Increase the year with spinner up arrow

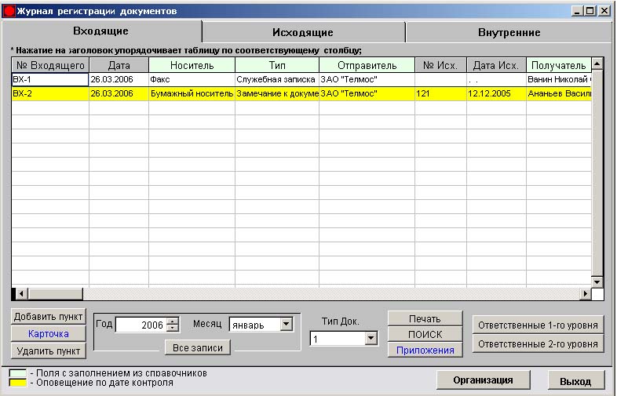[173, 321]
